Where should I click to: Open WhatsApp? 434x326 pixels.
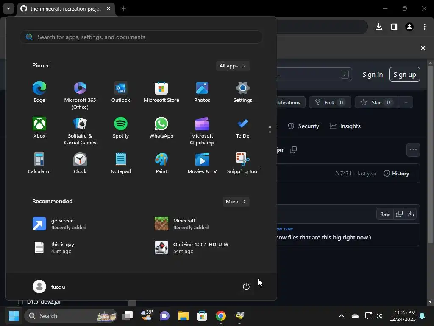coord(161,128)
